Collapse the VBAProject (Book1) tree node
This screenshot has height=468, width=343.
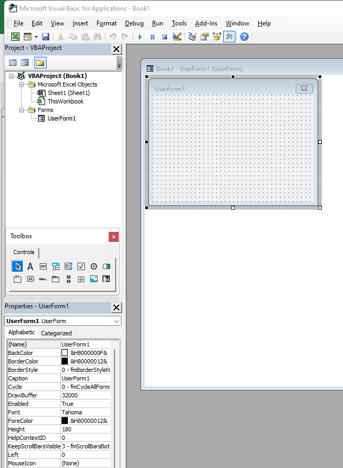(x=11, y=76)
